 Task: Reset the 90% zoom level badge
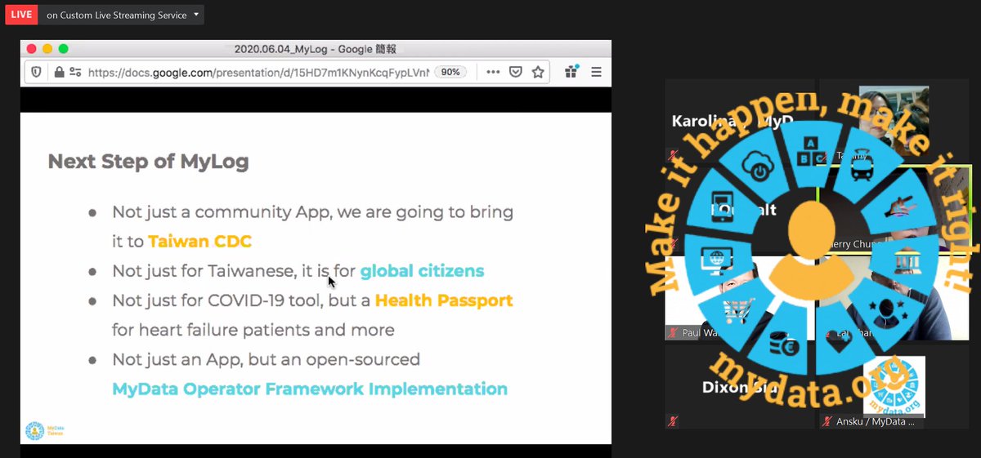pos(450,72)
